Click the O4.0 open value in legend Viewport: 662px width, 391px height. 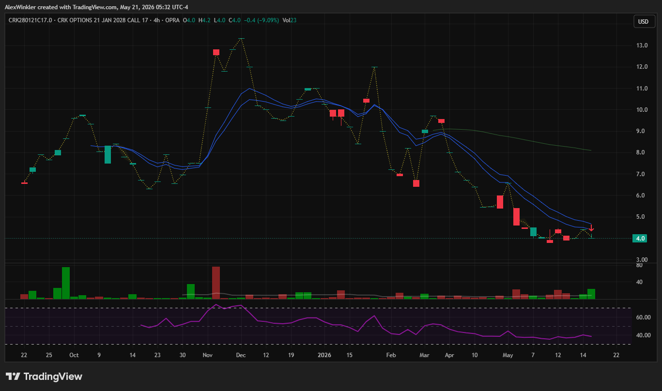190,20
